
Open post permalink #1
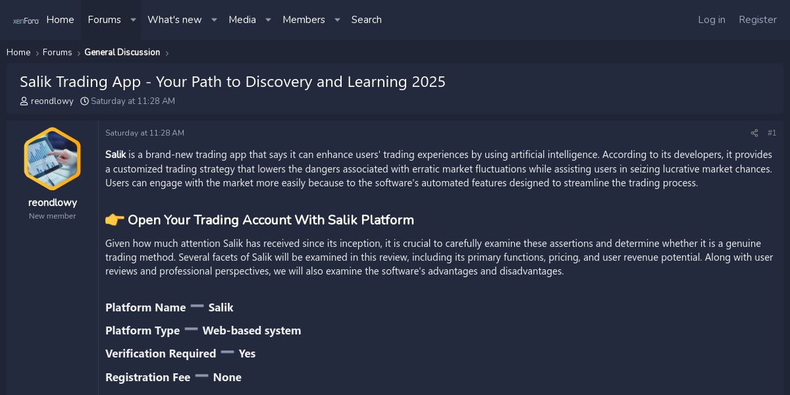click(x=772, y=133)
